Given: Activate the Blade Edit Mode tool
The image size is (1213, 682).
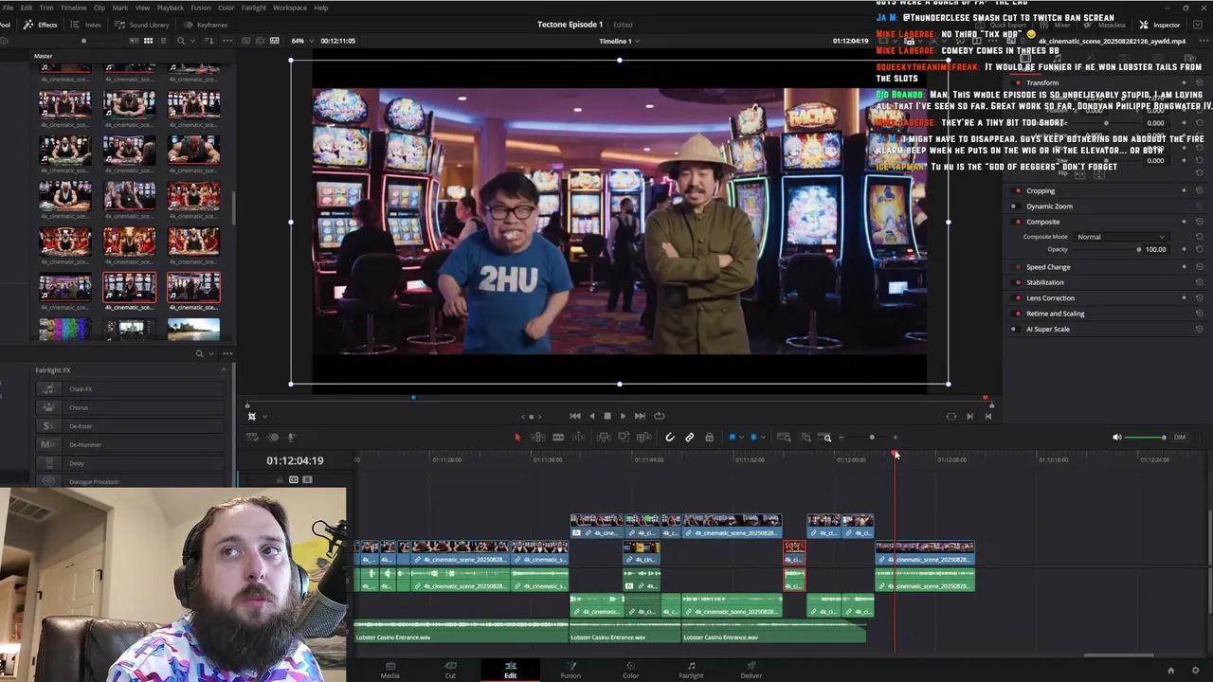Looking at the screenshot, I should pyautogui.click(x=558, y=437).
